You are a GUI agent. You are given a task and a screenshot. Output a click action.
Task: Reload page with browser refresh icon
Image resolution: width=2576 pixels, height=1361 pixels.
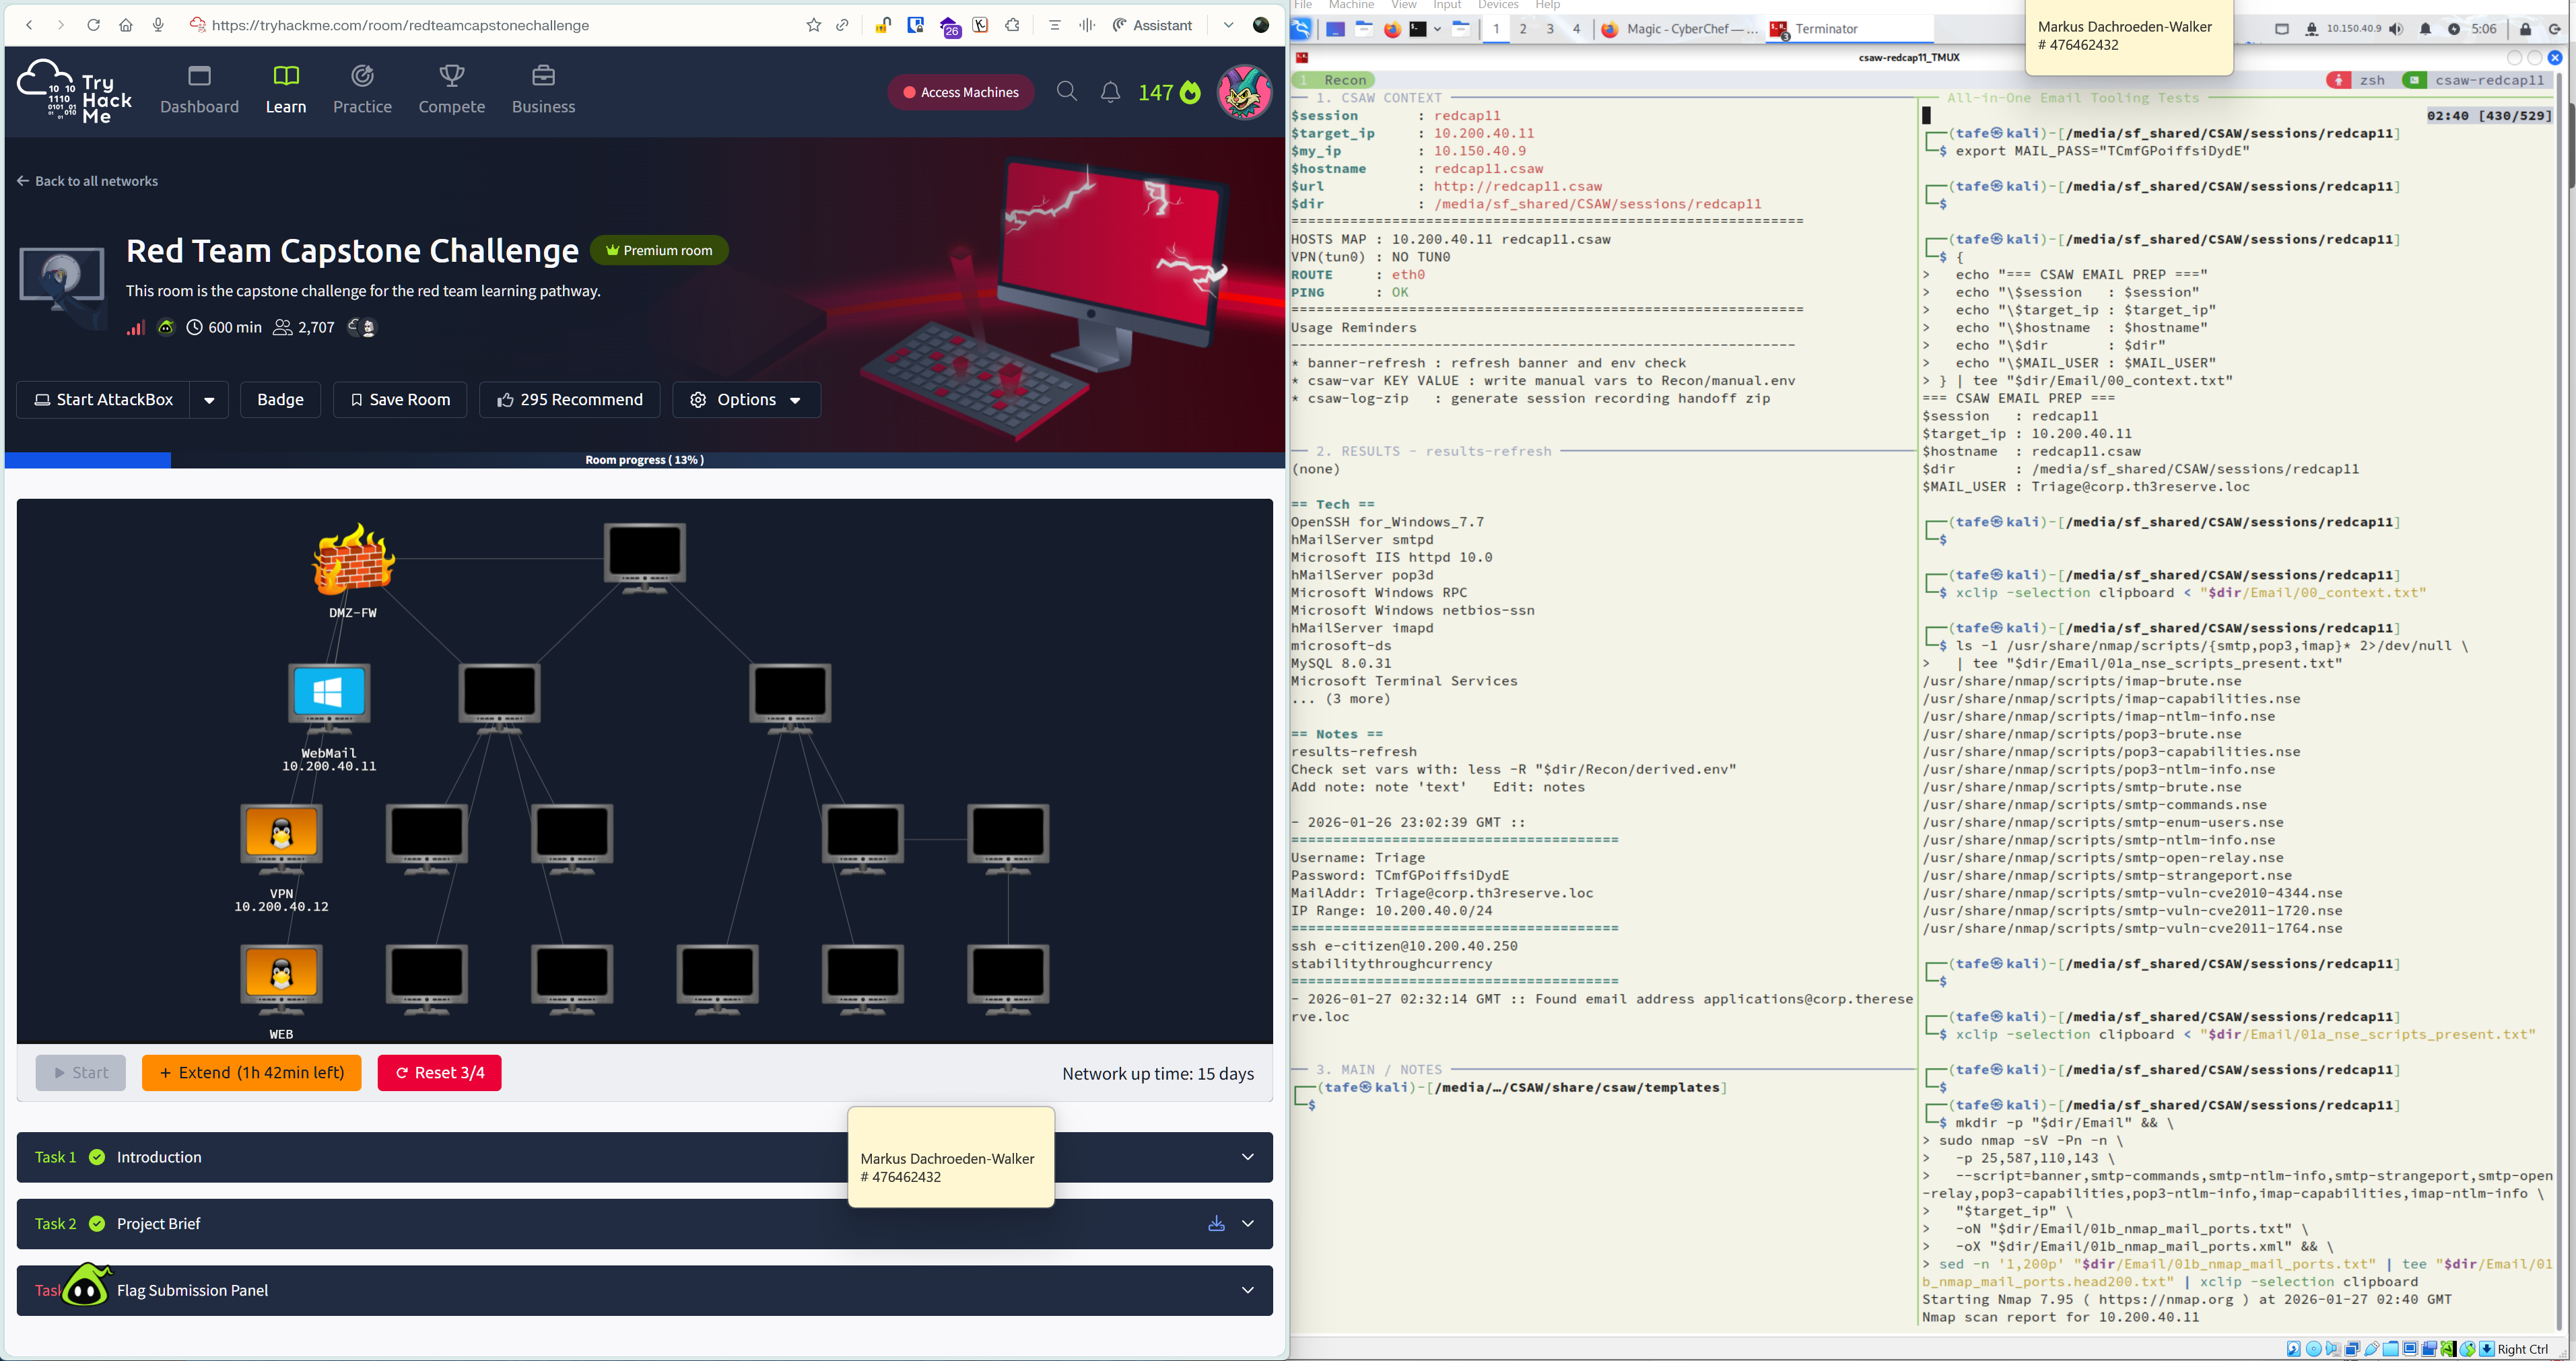click(x=93, y=25)
